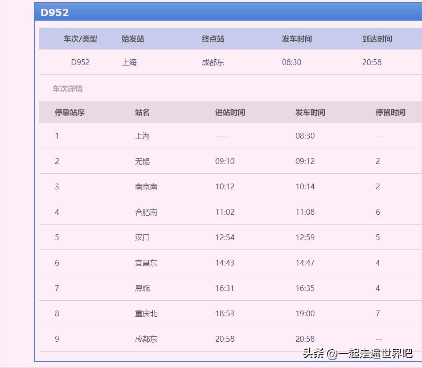The image size is (422, 368).
Task: Click the 车次详情 section label
Action: (x=68, y=89)
